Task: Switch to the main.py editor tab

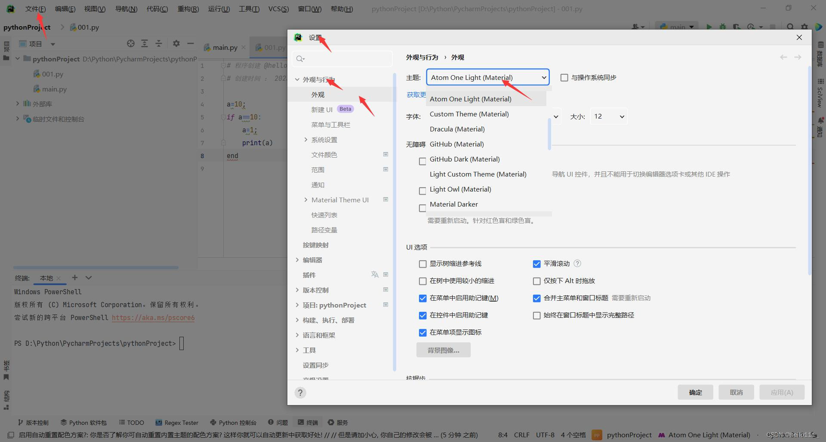Action: 225,47
